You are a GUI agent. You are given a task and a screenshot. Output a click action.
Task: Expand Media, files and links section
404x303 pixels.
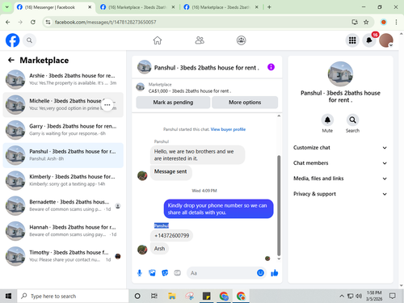click(340, 179)
